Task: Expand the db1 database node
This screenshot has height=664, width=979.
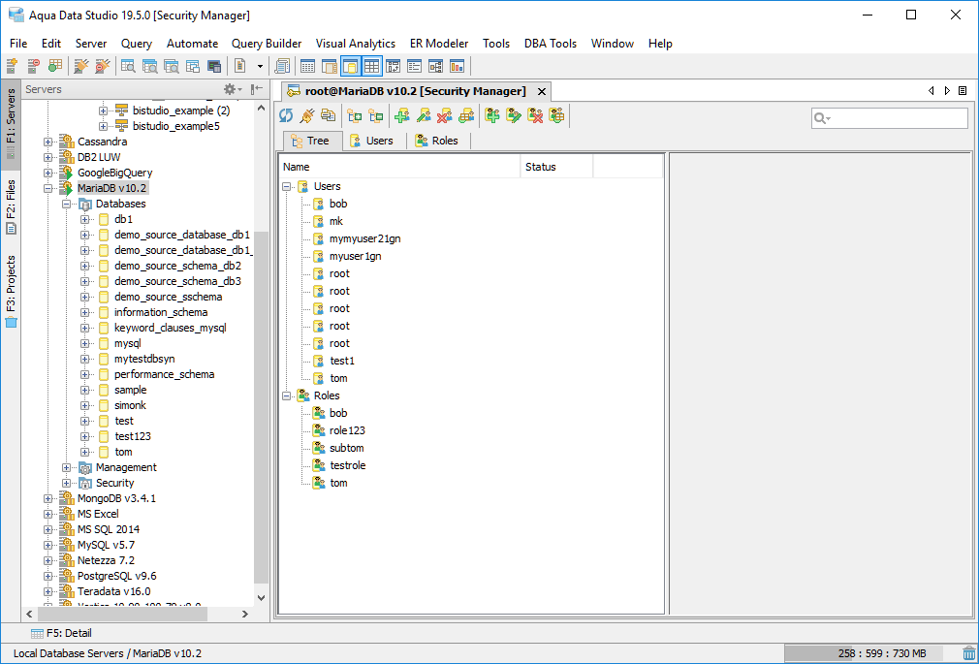Action: tap(85, 219)
